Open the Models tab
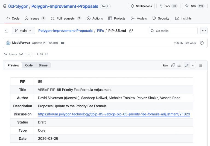 tap(139, 19)
